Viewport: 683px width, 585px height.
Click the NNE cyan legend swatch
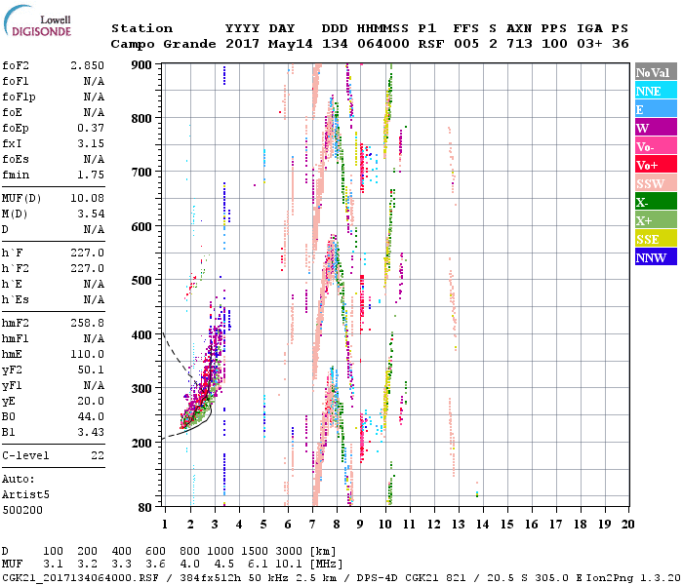coord(654,91)
